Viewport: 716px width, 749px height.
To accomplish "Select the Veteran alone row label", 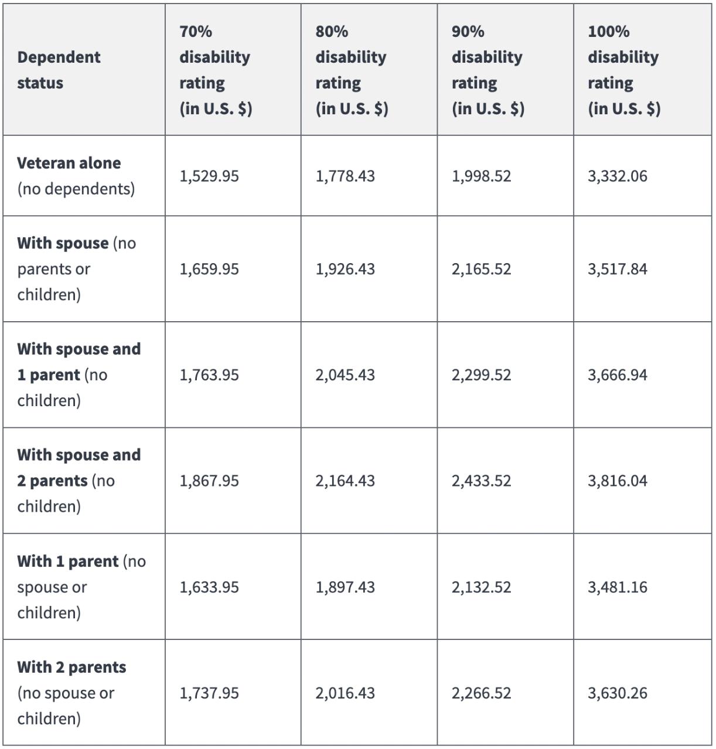I will pyautogui.click(x=69, y=163).
